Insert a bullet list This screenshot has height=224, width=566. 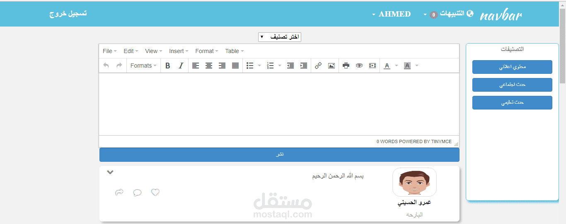tap(250, 66)
